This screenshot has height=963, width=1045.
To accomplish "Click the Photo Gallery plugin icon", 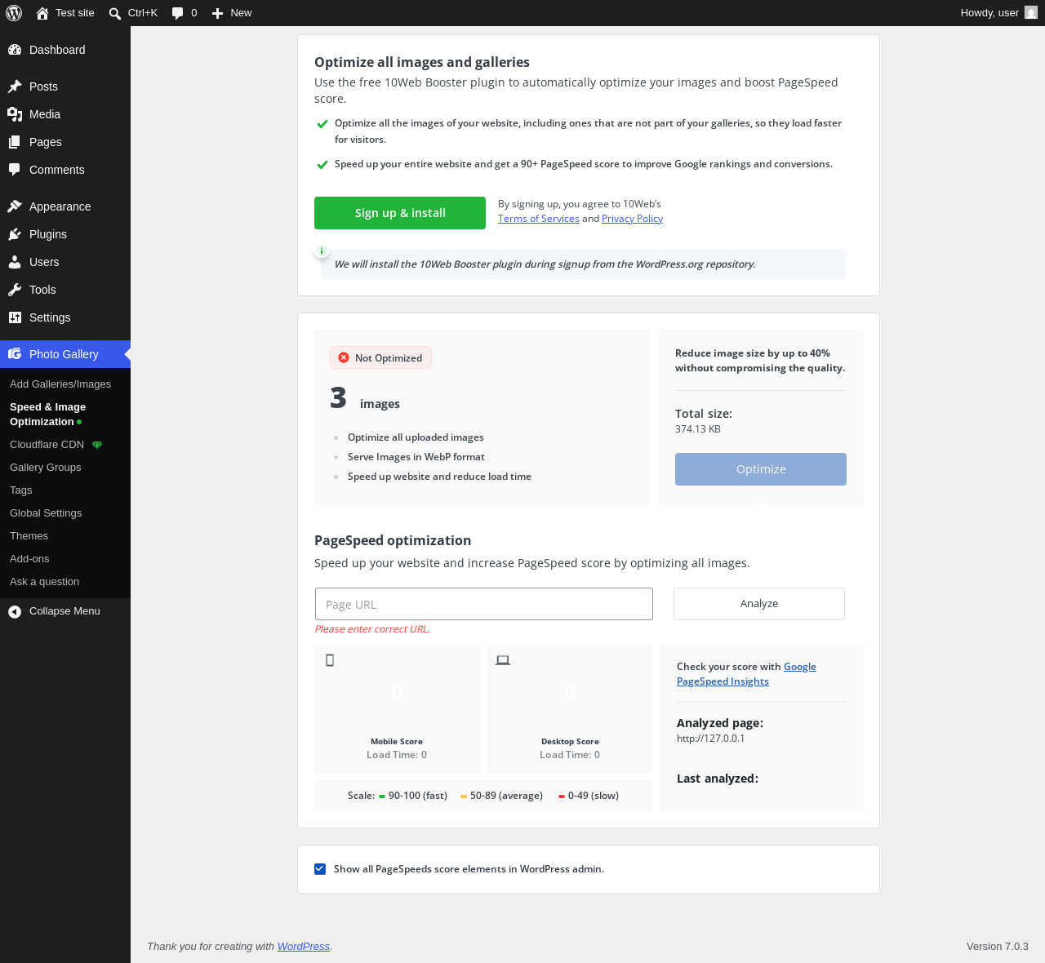I will [15, 354].
